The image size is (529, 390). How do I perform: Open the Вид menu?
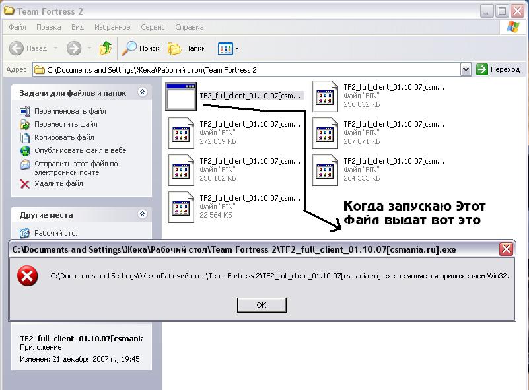[77, 27]
